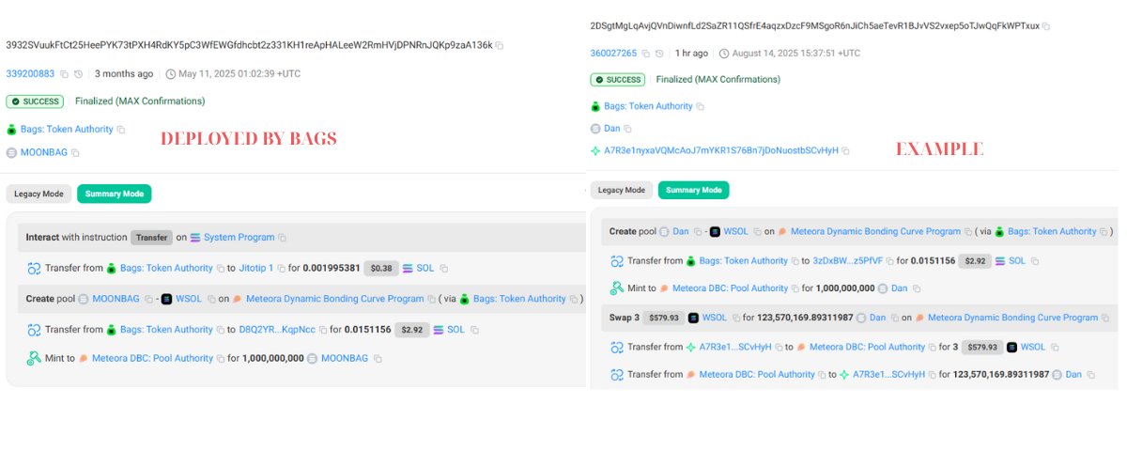Click the WSOL logo in the MOONBAG Create pool row
This screenshot has height=451, width=1127.
point(167,299)
